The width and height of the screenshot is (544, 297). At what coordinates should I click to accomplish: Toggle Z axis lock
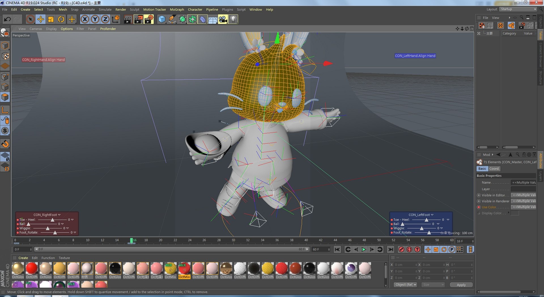click(105, 19)
